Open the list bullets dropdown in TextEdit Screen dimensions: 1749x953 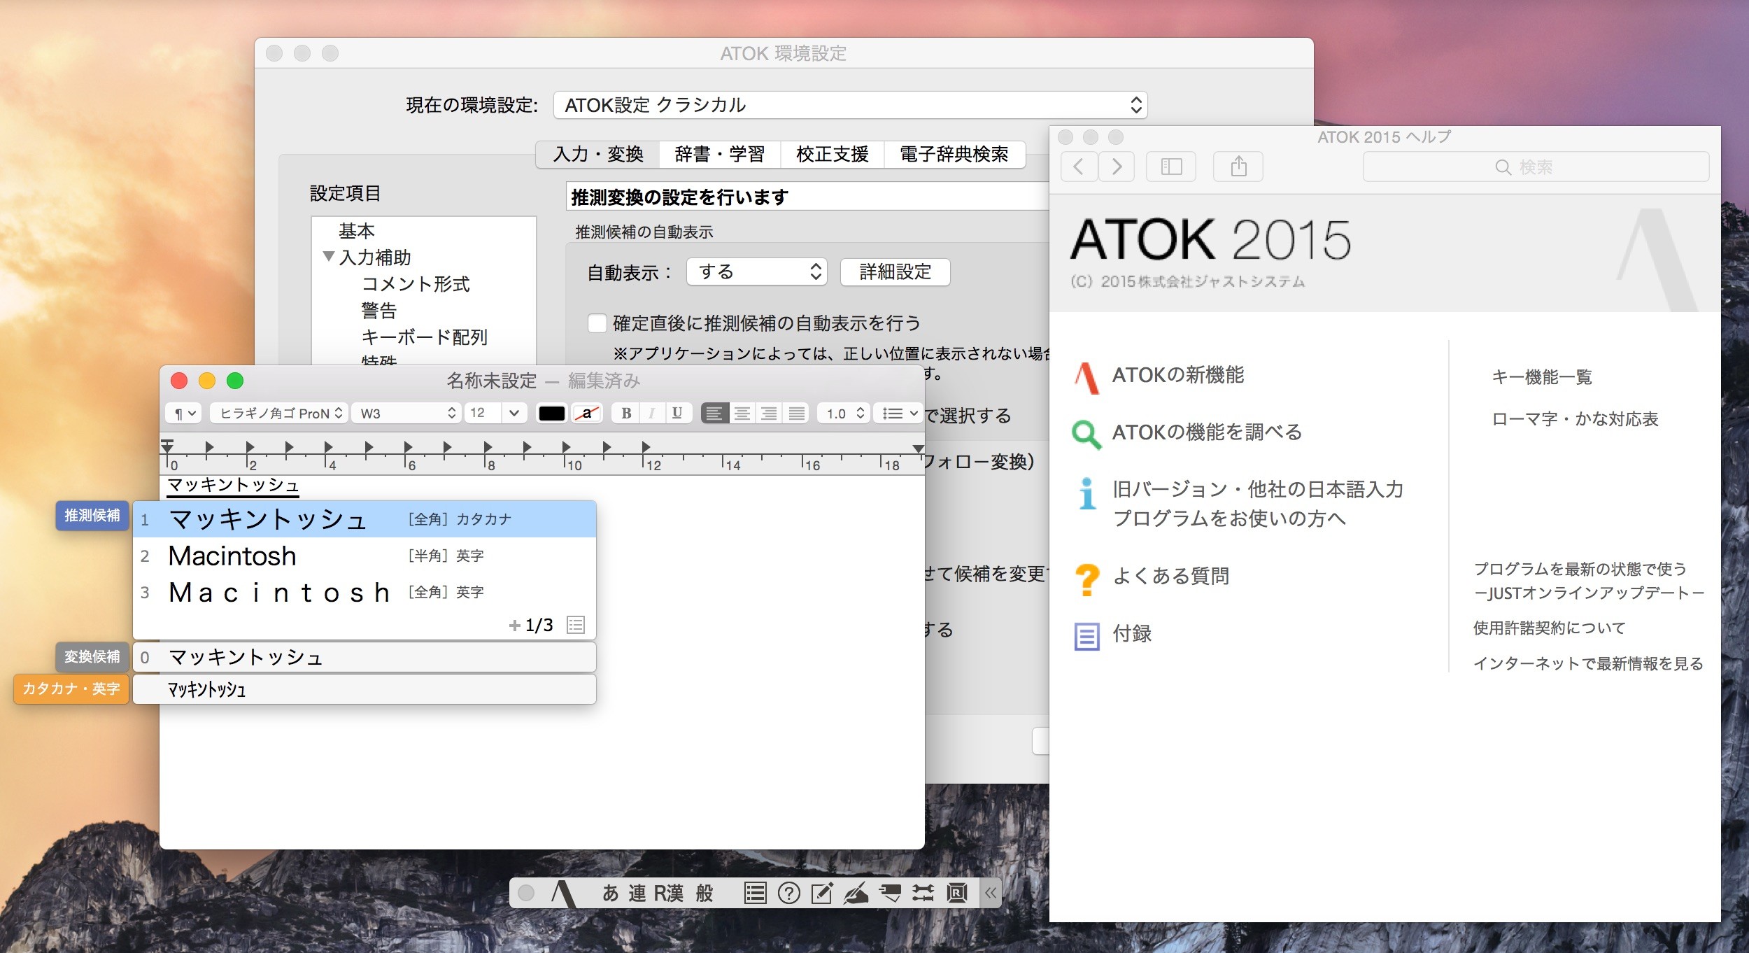(898, 414)
